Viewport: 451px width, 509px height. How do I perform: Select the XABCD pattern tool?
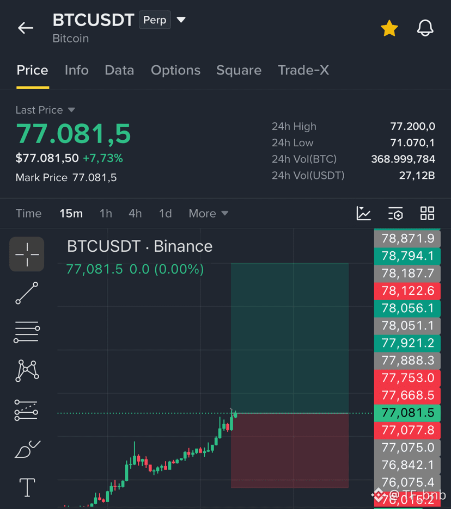[27, 371]
